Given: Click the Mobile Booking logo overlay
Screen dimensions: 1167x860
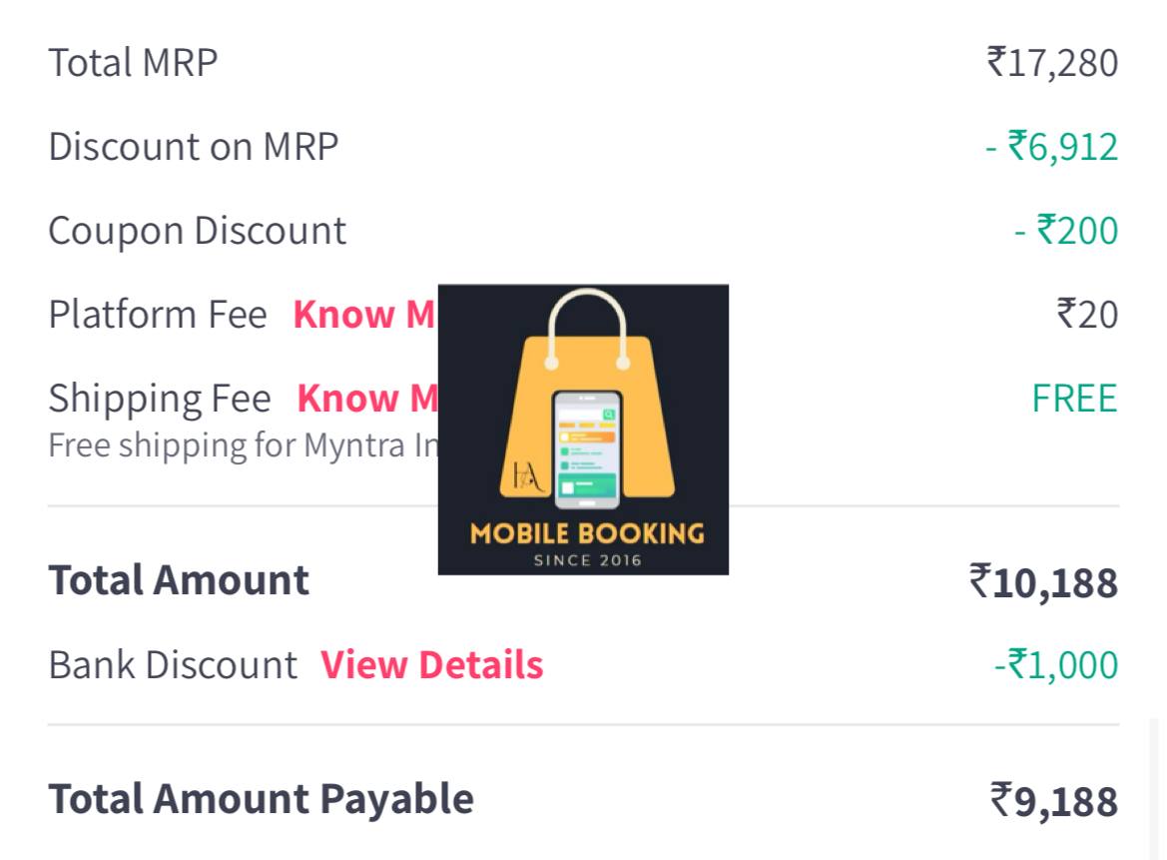Looking at the screenshot, I should pos(583,430).
